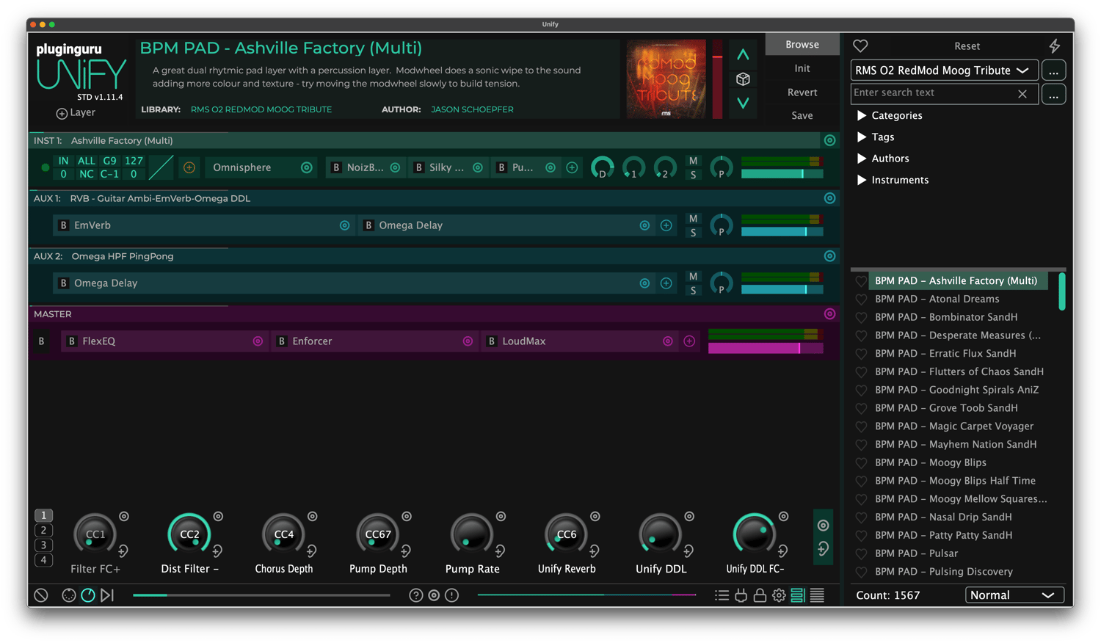Solo the INST 1 layer

pyautogui.click(x=693, y=175)
